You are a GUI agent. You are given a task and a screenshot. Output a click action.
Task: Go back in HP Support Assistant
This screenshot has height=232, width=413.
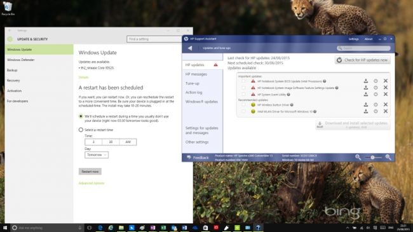point(190,48)
